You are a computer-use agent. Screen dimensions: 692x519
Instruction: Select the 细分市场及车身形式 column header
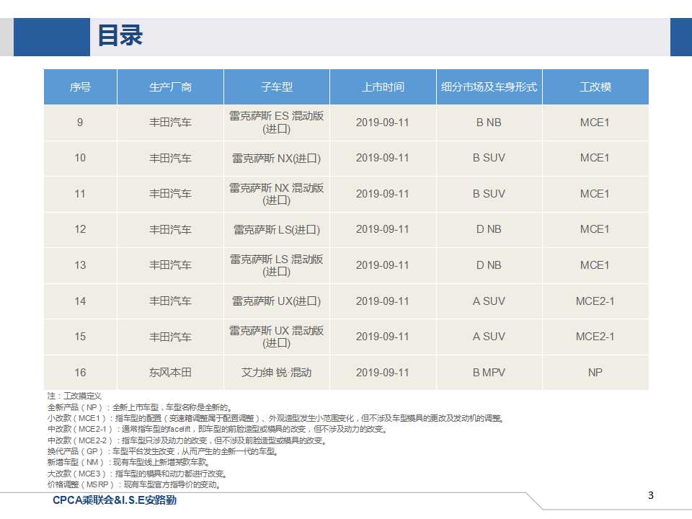coord(489,87)
